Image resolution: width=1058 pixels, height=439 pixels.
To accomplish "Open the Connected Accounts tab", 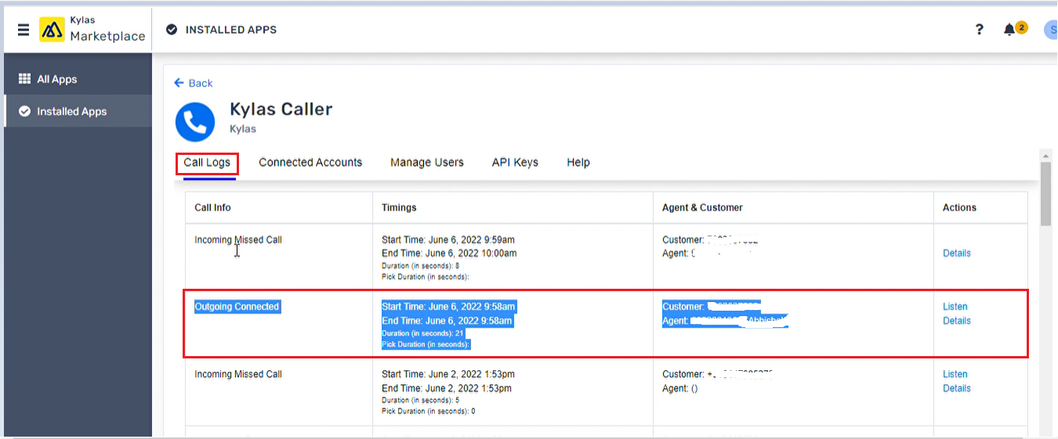I will tap(310, 163).
